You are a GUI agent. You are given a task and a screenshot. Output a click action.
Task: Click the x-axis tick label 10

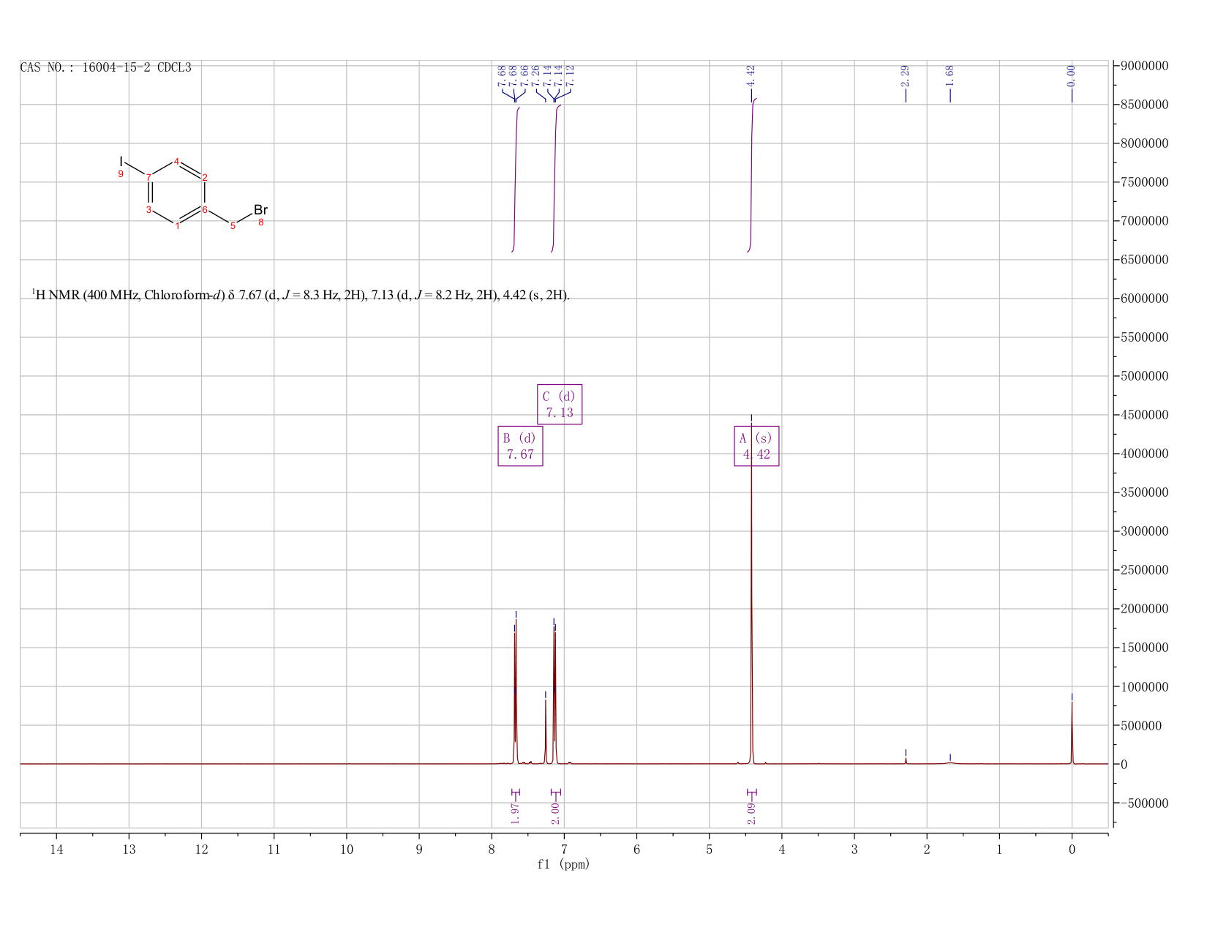pos(347,849)
